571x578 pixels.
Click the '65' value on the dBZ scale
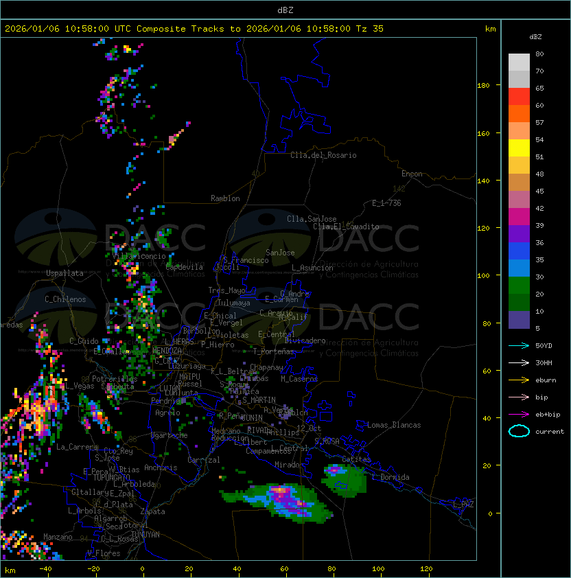(539, 88)
